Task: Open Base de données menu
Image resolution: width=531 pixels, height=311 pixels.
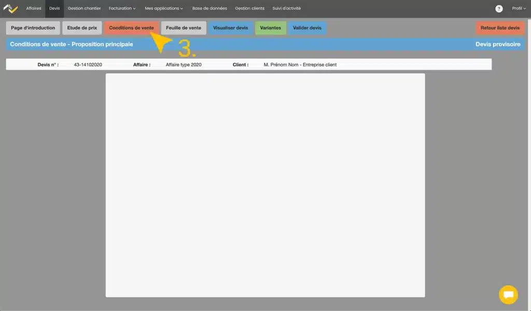Action: pos(209,9)
